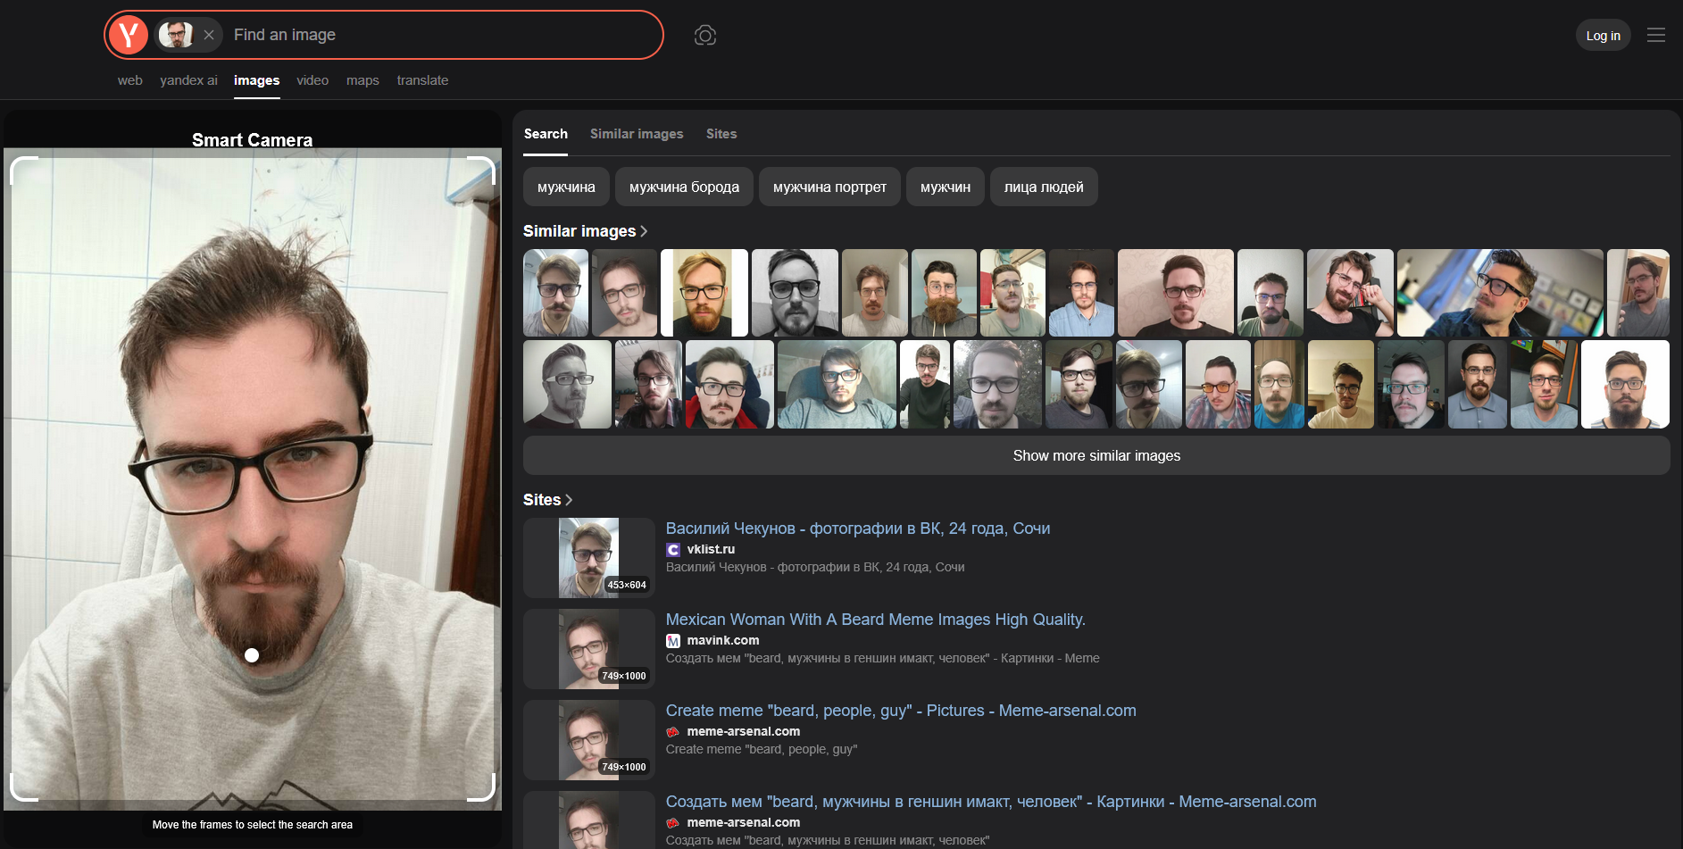Expand the Similar images heading

[586, 231]
